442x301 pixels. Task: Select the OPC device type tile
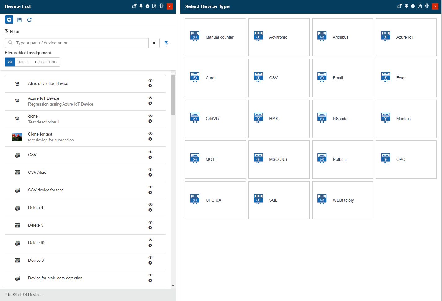[x=406, y=160]
